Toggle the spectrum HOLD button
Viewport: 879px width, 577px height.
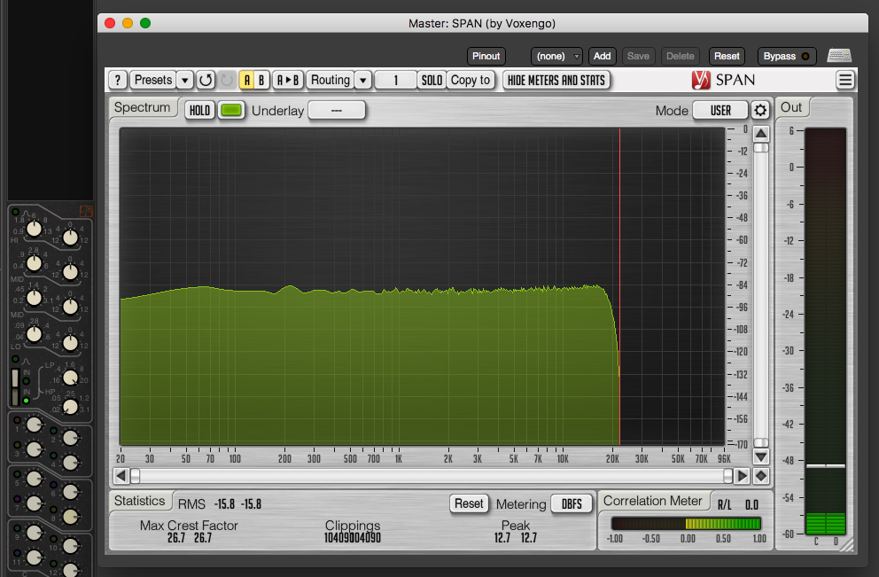pos(199,111)
